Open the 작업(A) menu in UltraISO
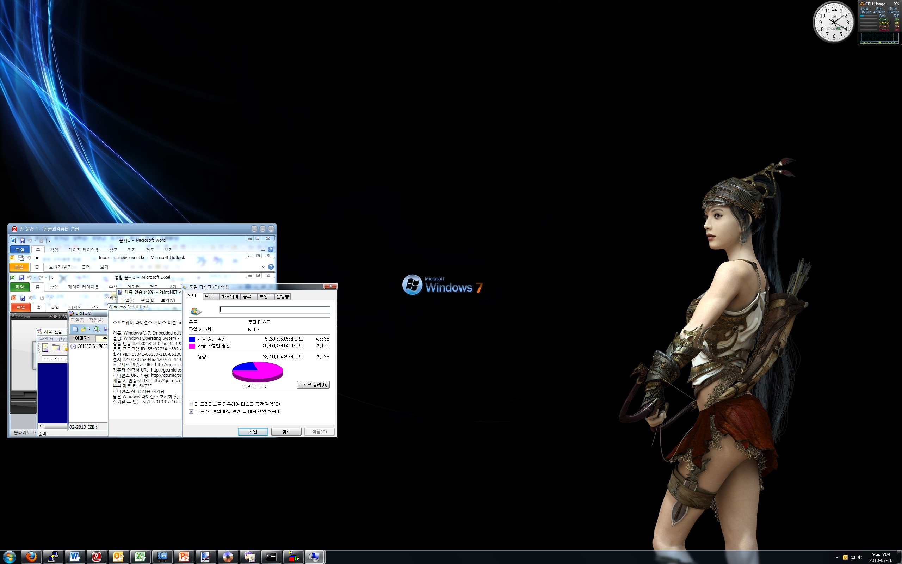The image size is (902, 564). coord(96,320)
